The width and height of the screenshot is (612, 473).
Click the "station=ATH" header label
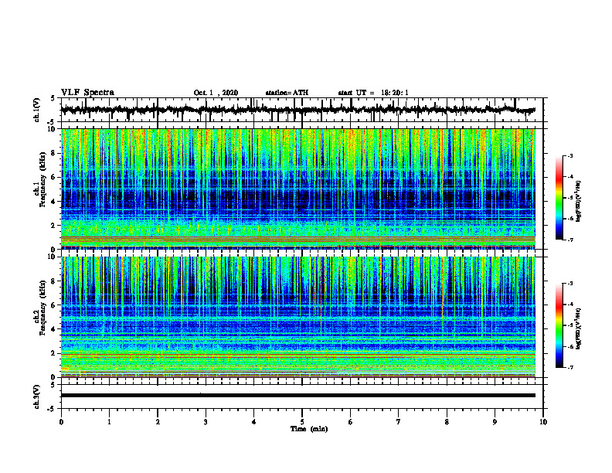click(287, 93)
